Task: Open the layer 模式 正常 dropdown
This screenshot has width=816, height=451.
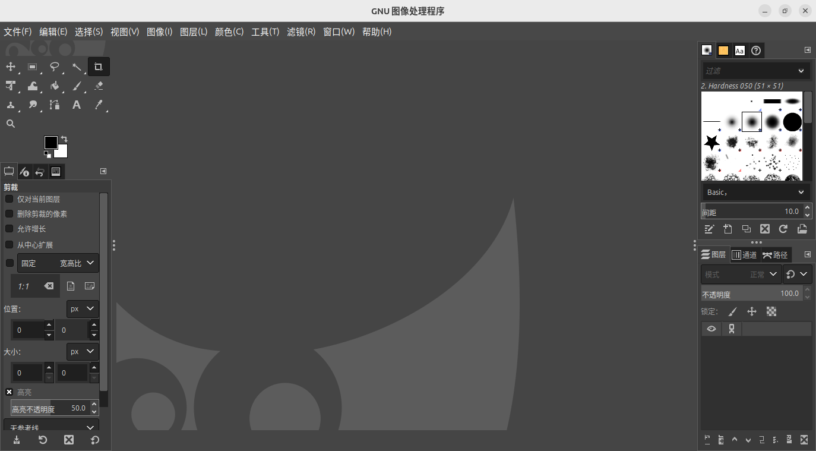Action: pyautogui.click(x=741, y=275)
